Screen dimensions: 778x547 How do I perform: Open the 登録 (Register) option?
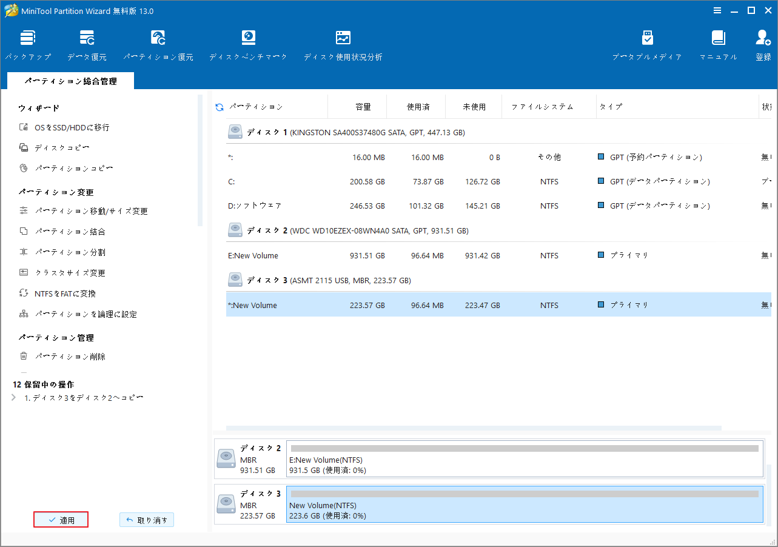tap(762, 44)
